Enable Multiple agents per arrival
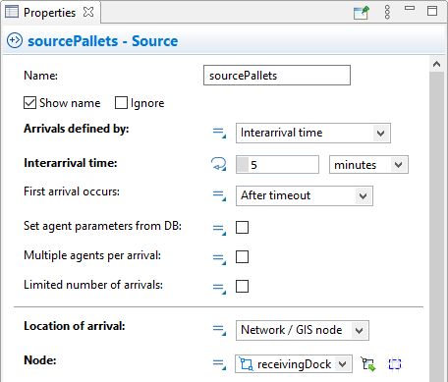 click(x=242, y=256)
